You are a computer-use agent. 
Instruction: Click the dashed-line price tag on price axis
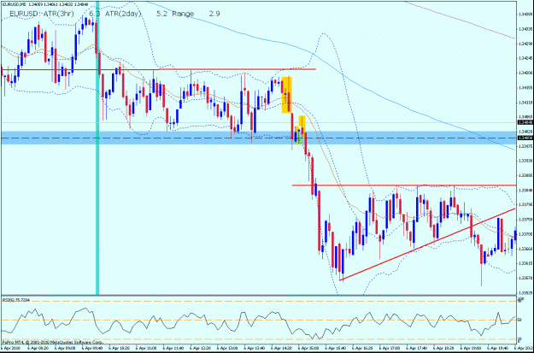tap(525, 138)
